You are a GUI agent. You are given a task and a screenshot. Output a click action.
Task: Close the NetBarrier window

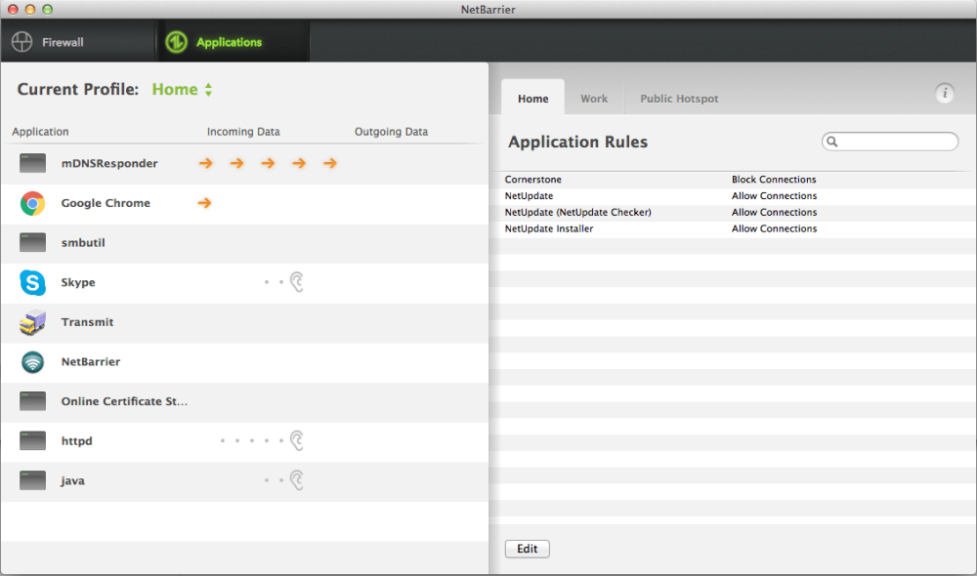click(x=13, y=10)
